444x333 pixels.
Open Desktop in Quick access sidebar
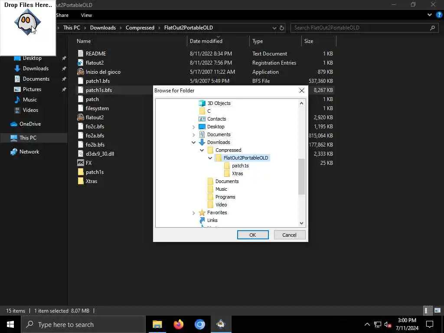coord(32,58)
